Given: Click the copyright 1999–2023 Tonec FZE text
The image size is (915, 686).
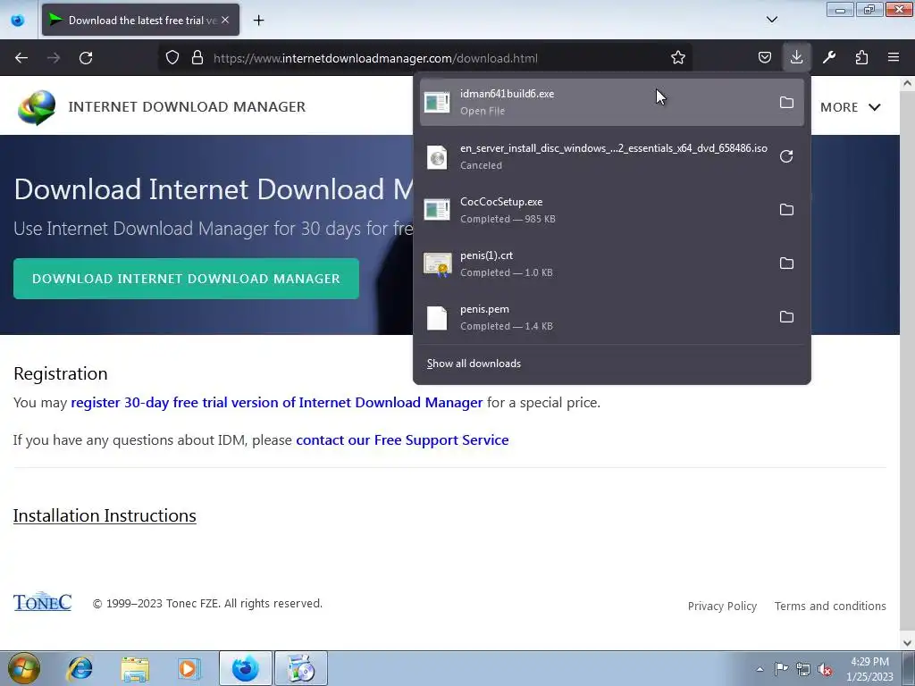Looking at the screenshot, I should [207, 604].
